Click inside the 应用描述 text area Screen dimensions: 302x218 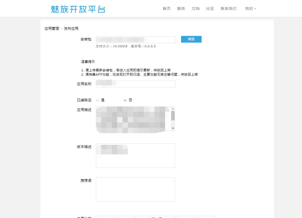pos(133,119)
